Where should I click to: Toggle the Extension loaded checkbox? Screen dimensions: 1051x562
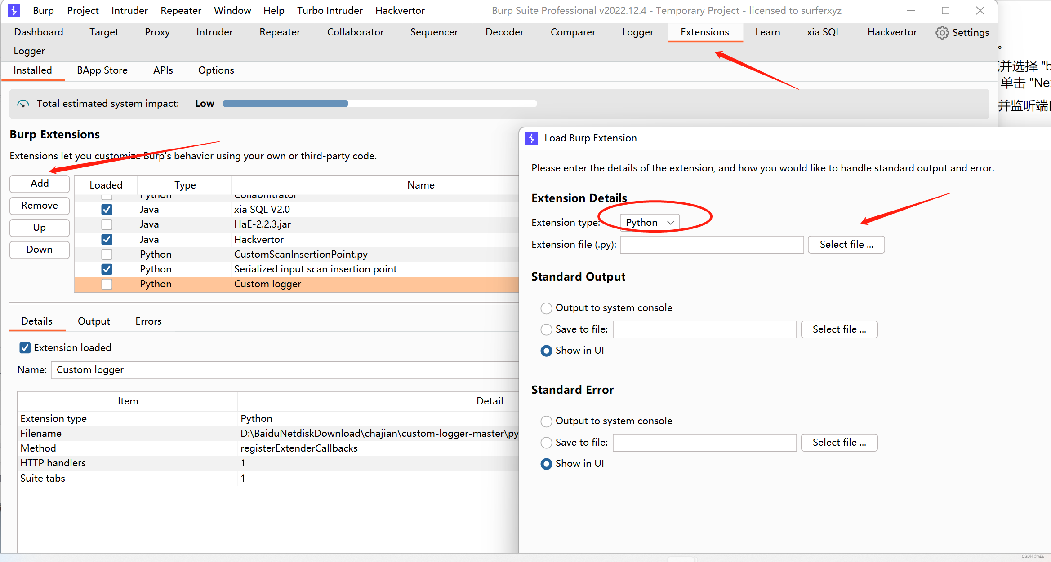[x=25, y=348]
